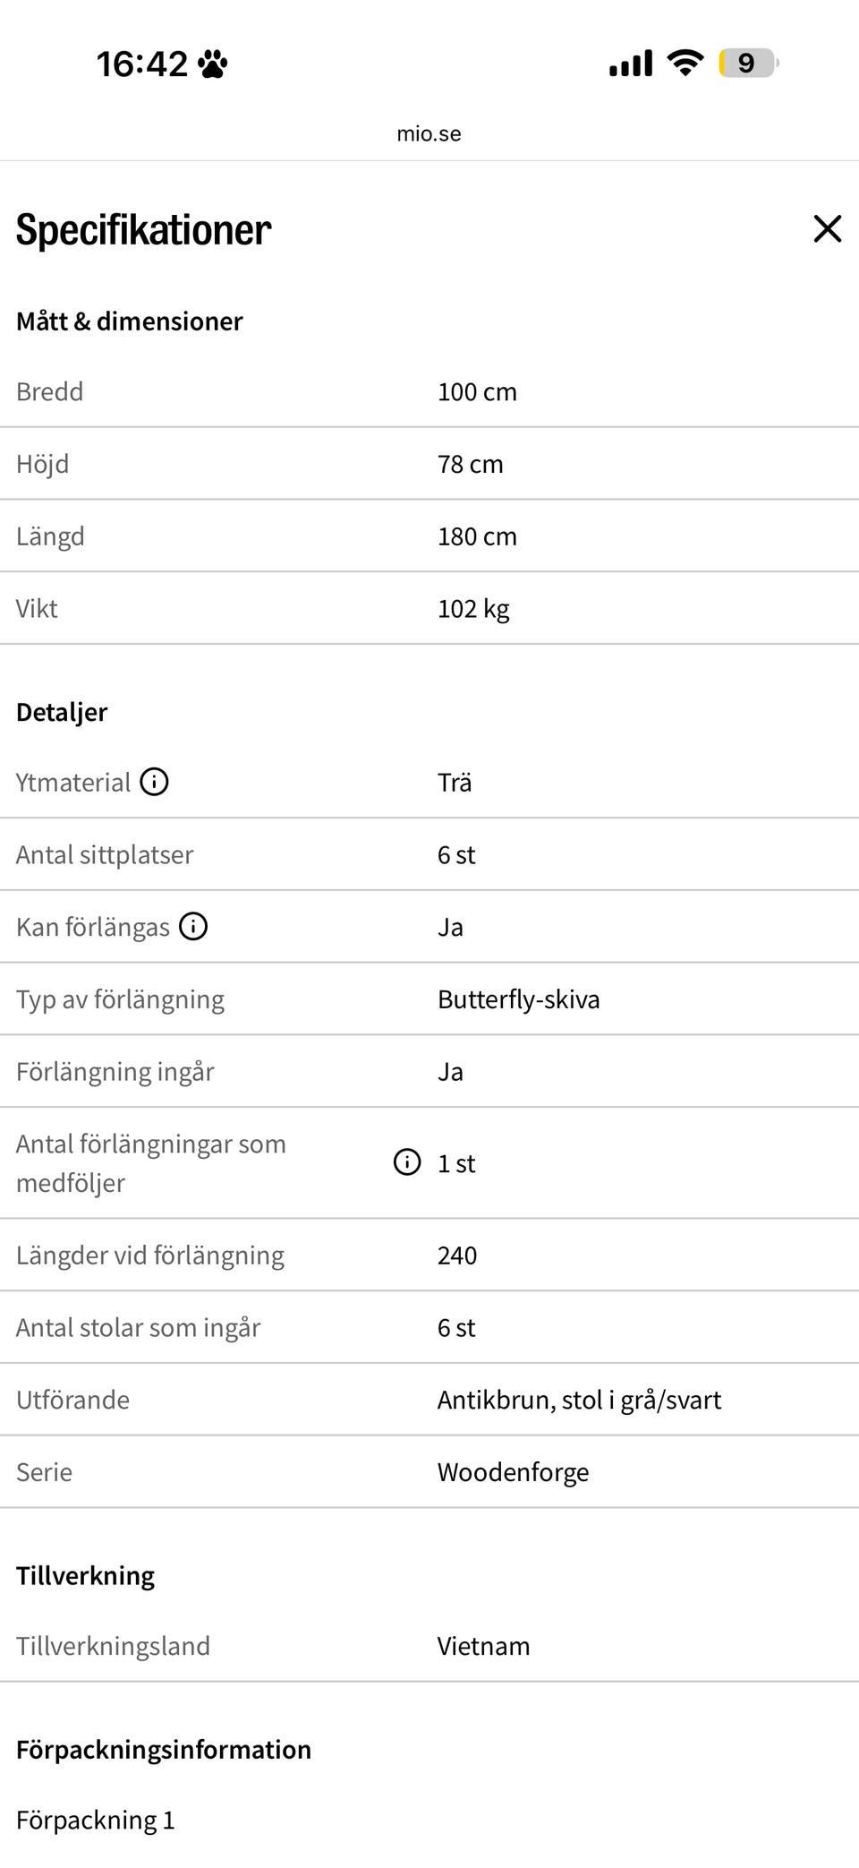This screenshot has width=859, height=1868.
Task: Show info for Antal förlängningar som medföljer
Action: point(407,1162)
